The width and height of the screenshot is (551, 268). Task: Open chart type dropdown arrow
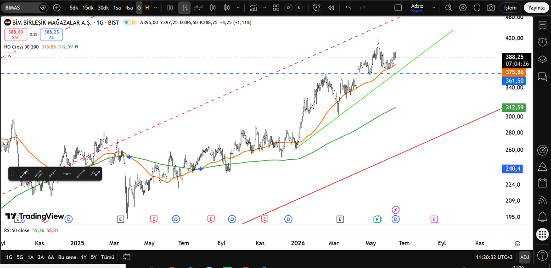(238, 8)
